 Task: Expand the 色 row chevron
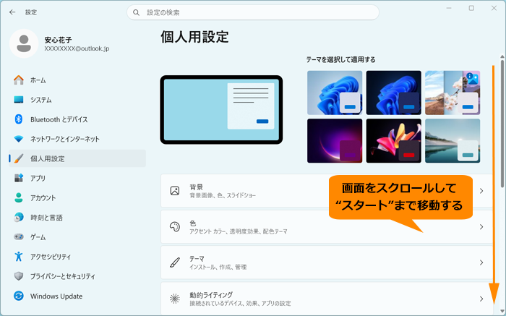(x=481, y=227)
